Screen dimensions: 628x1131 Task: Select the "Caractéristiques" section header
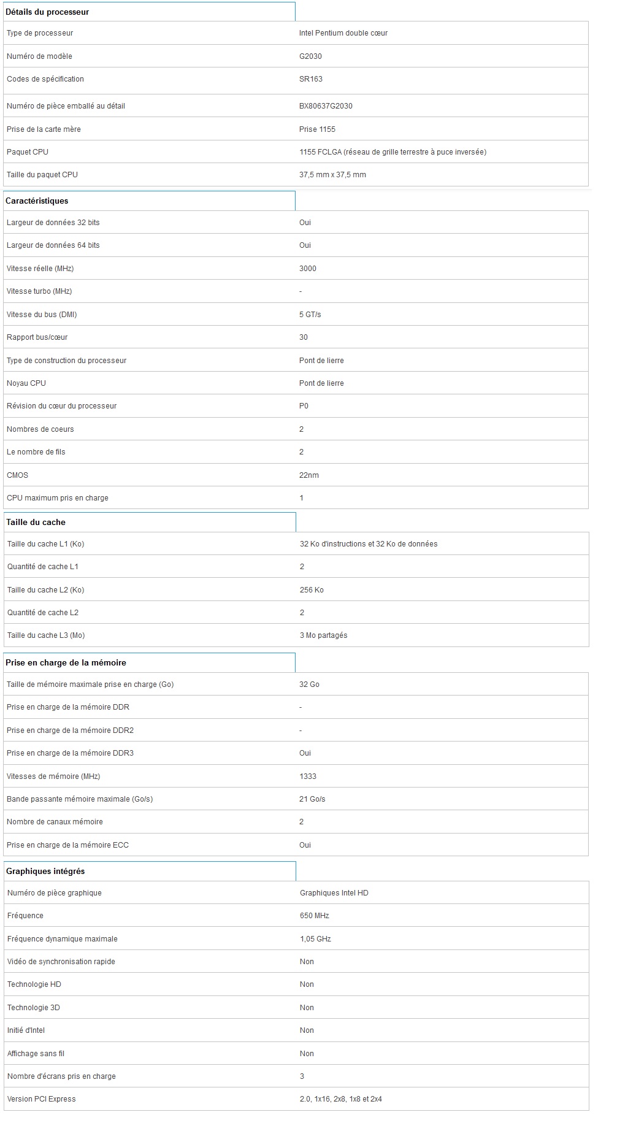pos(37,201)
